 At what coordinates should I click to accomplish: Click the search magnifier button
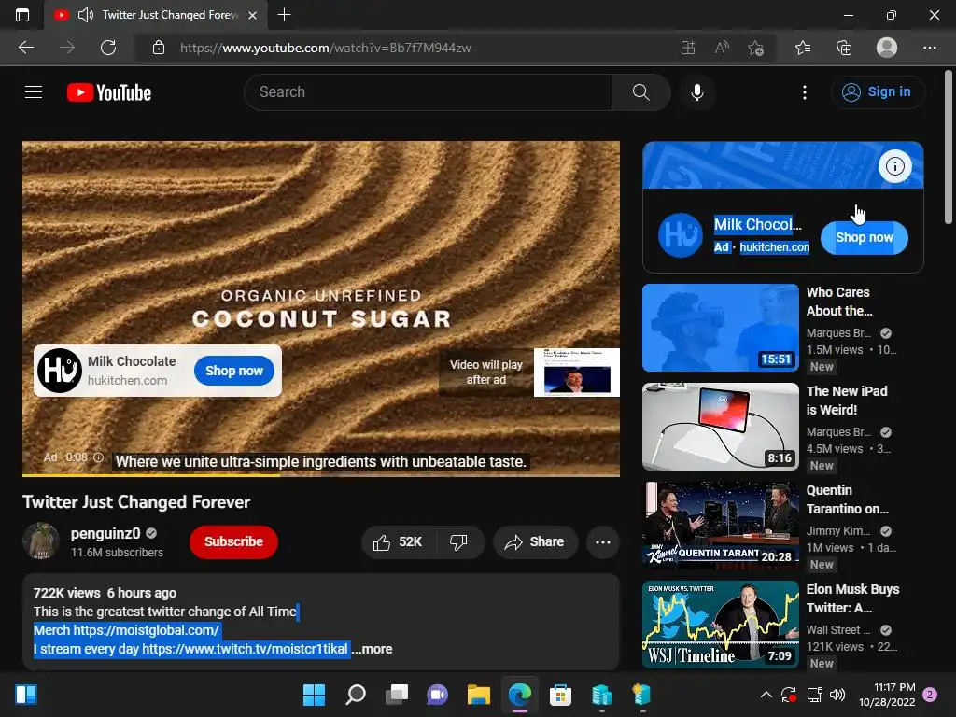tap(640, 92)
